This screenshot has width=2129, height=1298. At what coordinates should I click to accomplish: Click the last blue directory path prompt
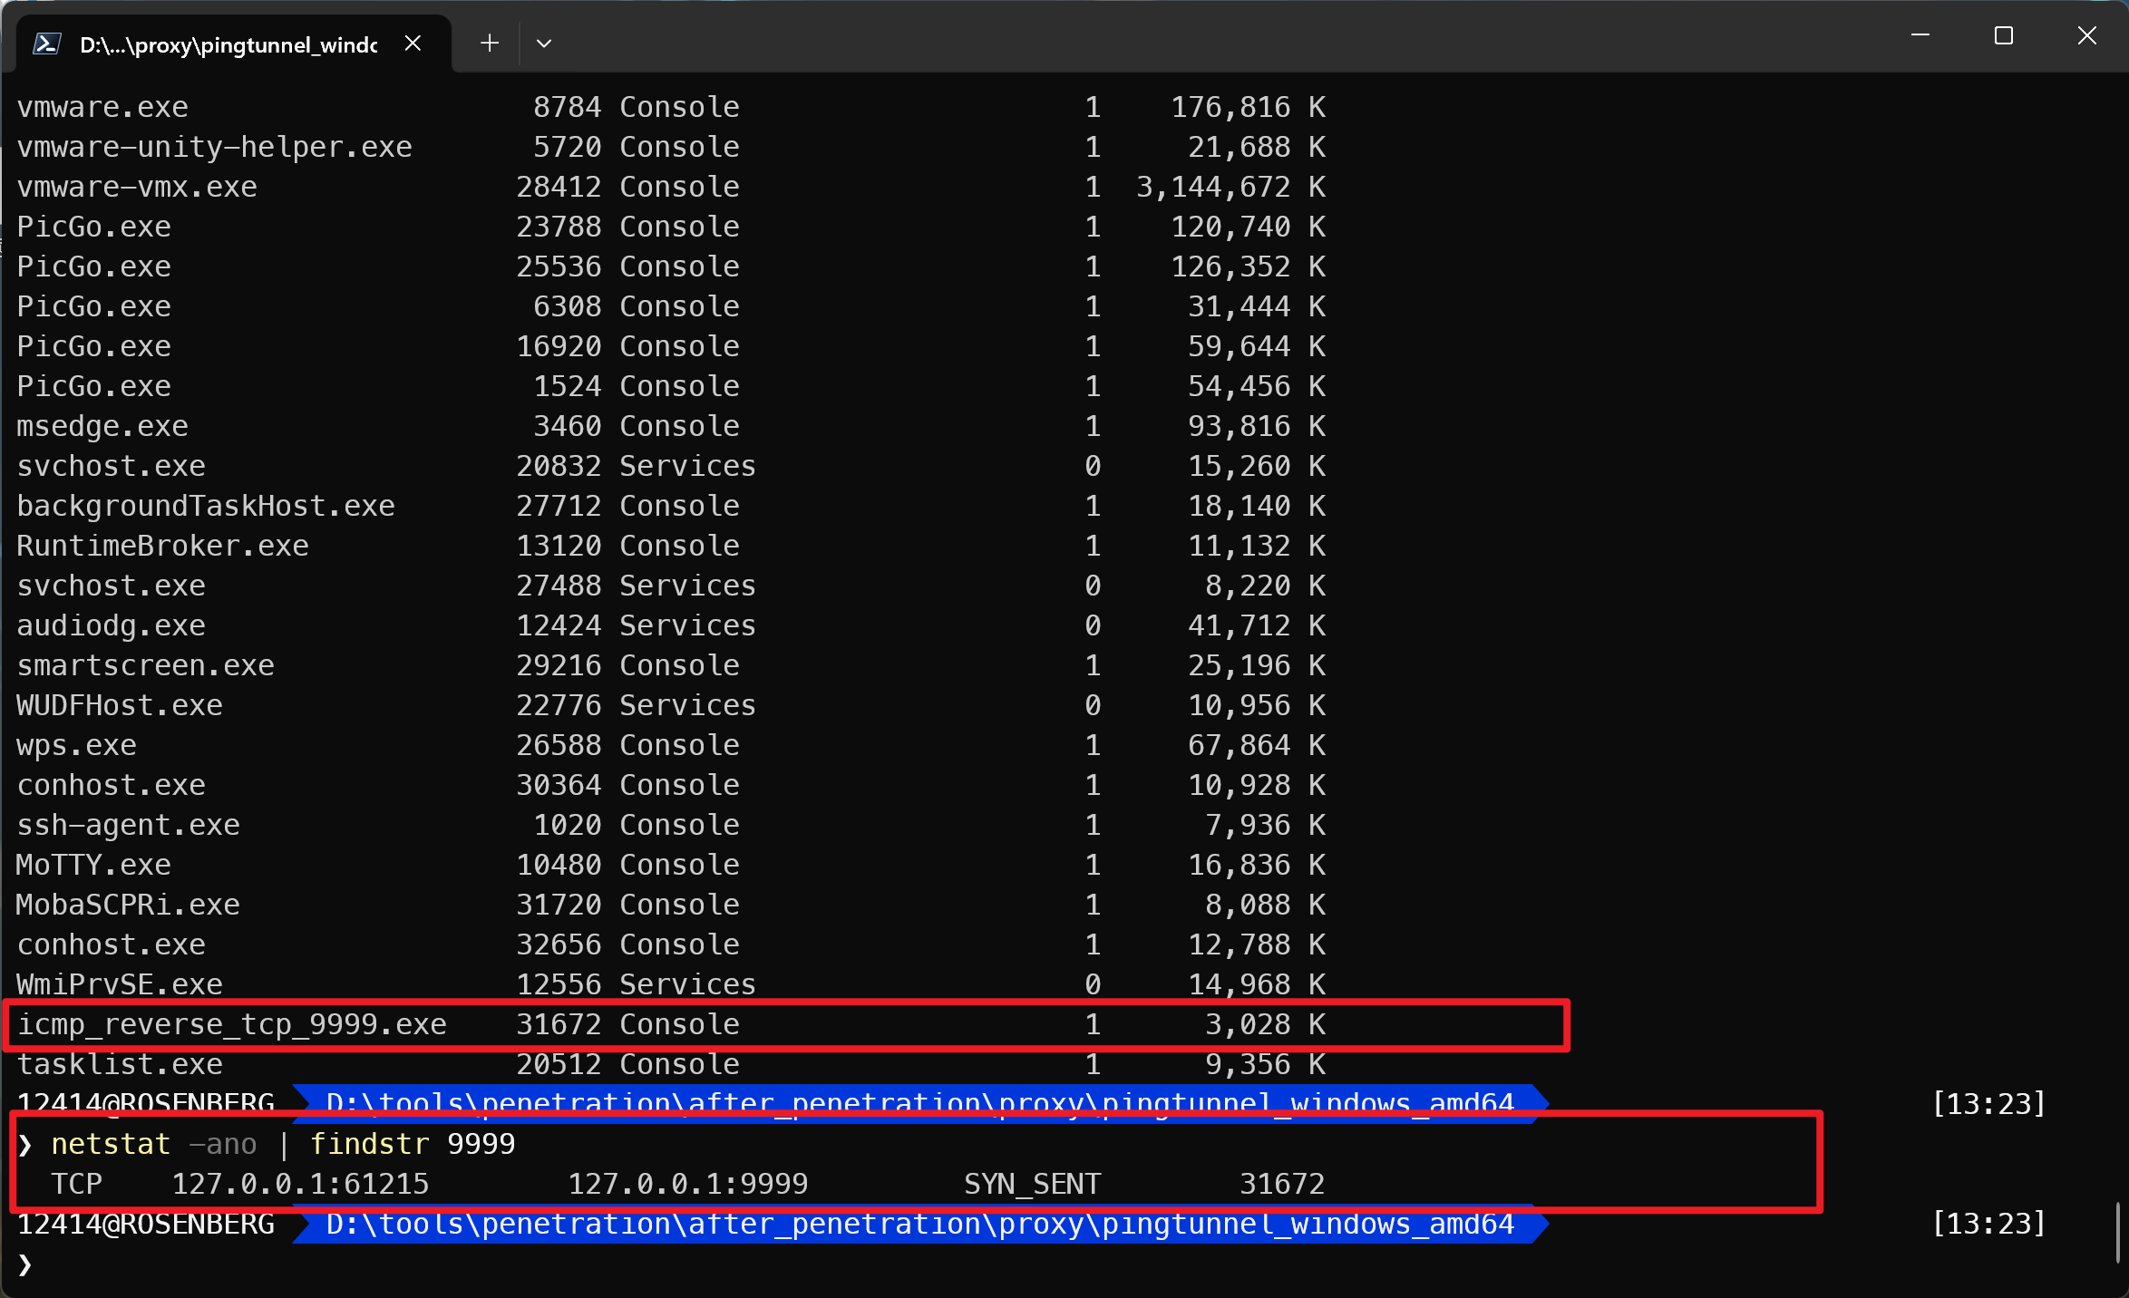[919, 1224]
